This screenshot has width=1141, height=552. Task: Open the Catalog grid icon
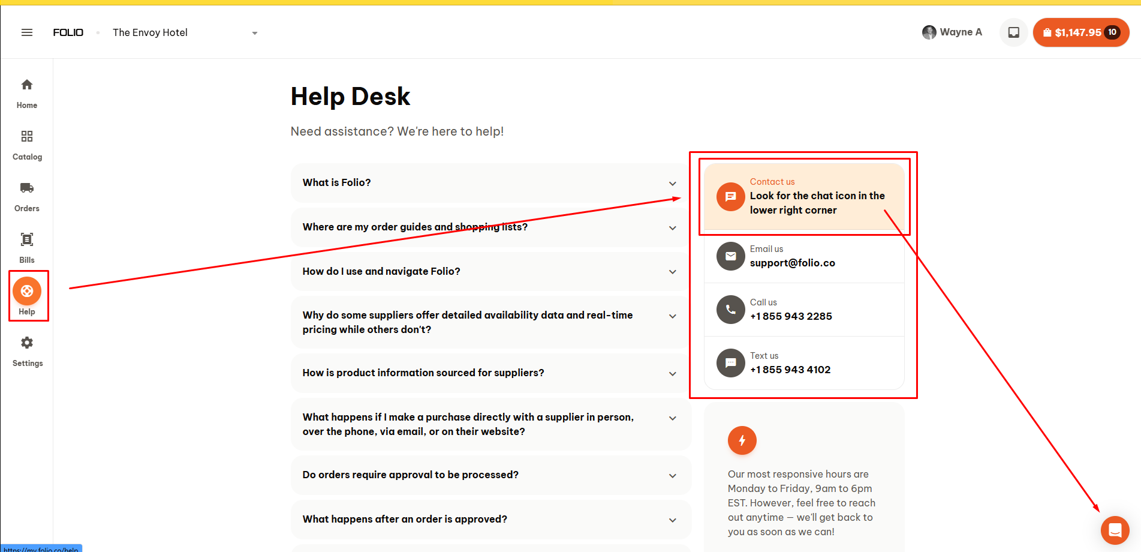[27, 136]
